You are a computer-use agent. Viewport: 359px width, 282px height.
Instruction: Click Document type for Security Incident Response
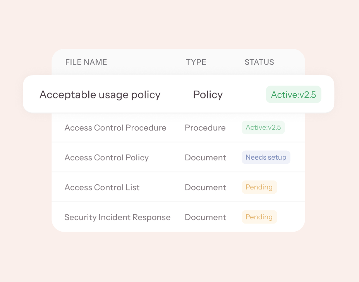205,217
